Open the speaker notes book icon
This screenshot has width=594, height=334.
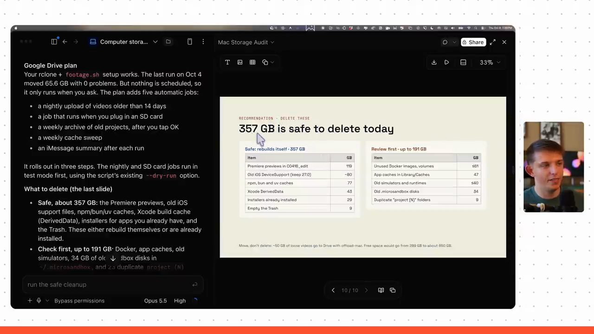[x=381, y=290]
